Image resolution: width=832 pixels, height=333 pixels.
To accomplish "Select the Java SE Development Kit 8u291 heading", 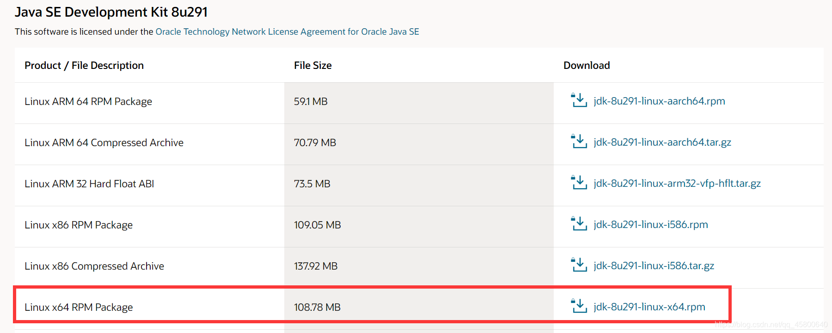I will [x=111, y=12].
